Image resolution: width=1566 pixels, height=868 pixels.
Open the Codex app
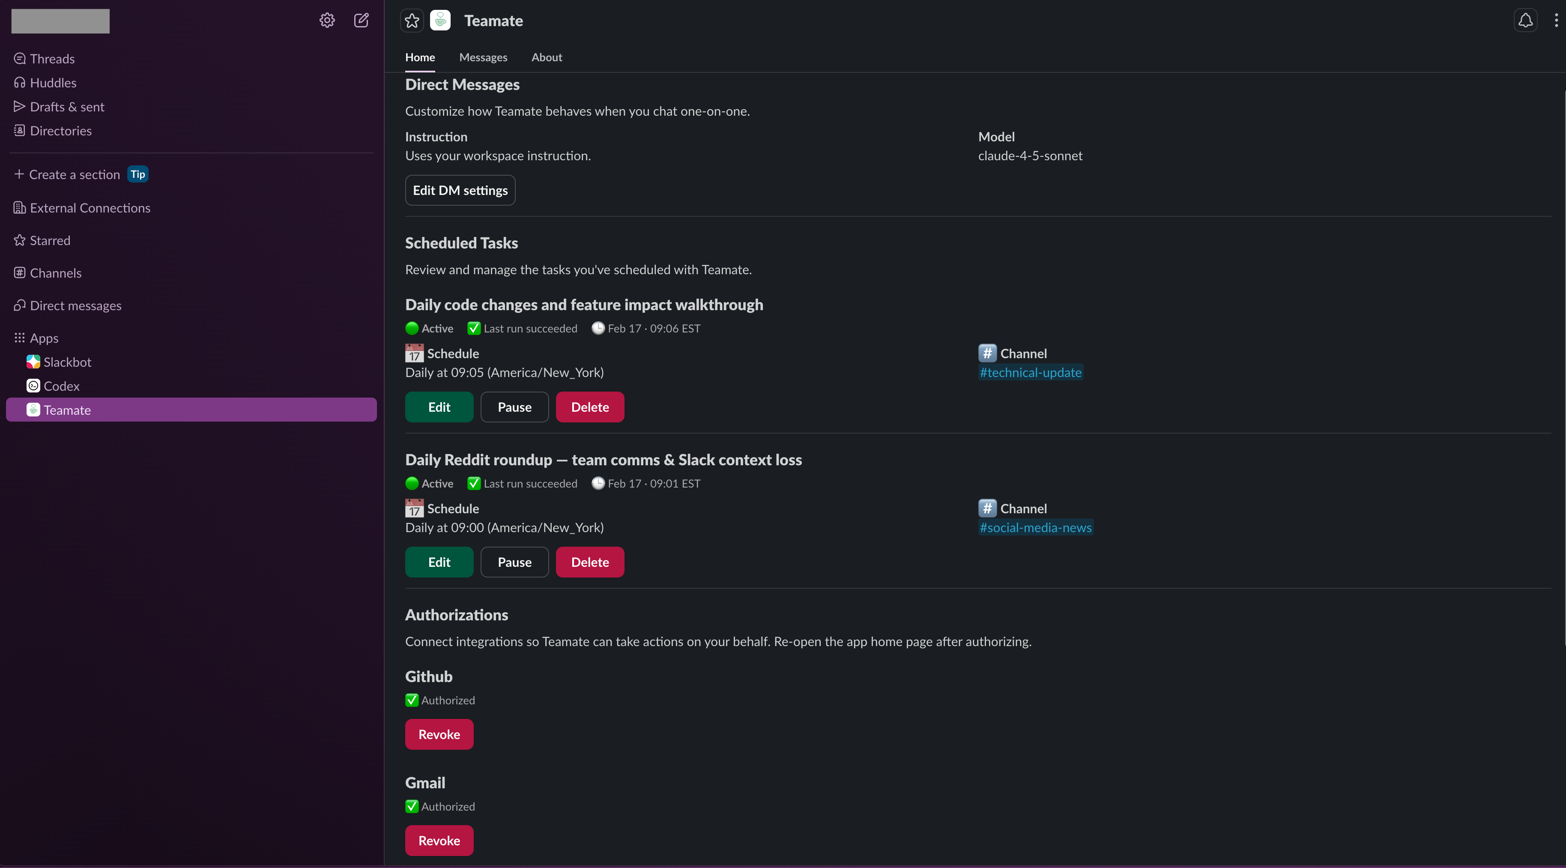[x=60, y=385]
